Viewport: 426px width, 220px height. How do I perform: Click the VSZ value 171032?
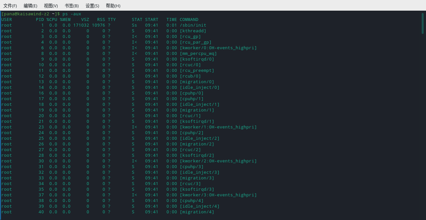point(81,25)
